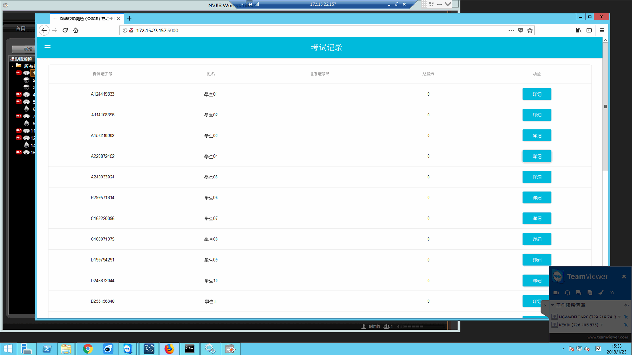Go to the Firefox home page
The image size is (632, 355).
click(x=76, y=31)
